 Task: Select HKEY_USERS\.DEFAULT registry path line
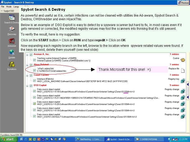click(x=87, y=117)
